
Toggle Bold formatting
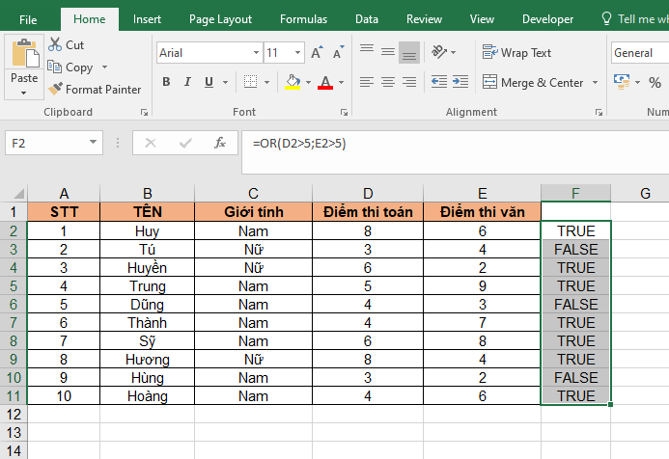pyautogui.click(x=167, y=83)
